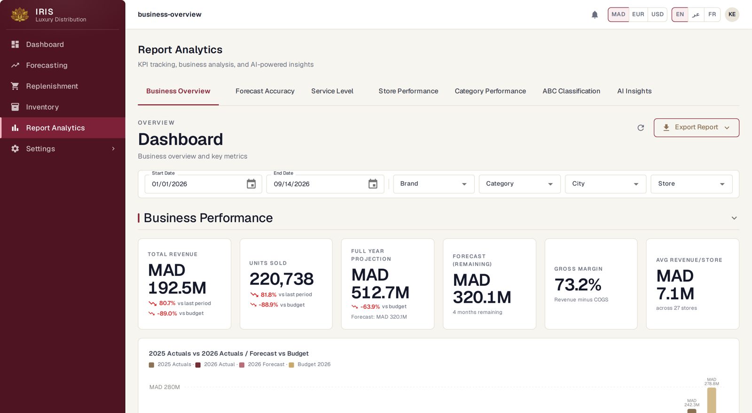
Task: Switch to AI Insights tab
Action: [634, 91]
